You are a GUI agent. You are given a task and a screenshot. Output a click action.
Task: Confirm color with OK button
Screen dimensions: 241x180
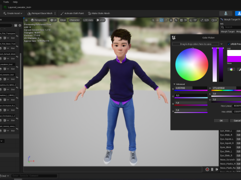(x=221, y=120)
